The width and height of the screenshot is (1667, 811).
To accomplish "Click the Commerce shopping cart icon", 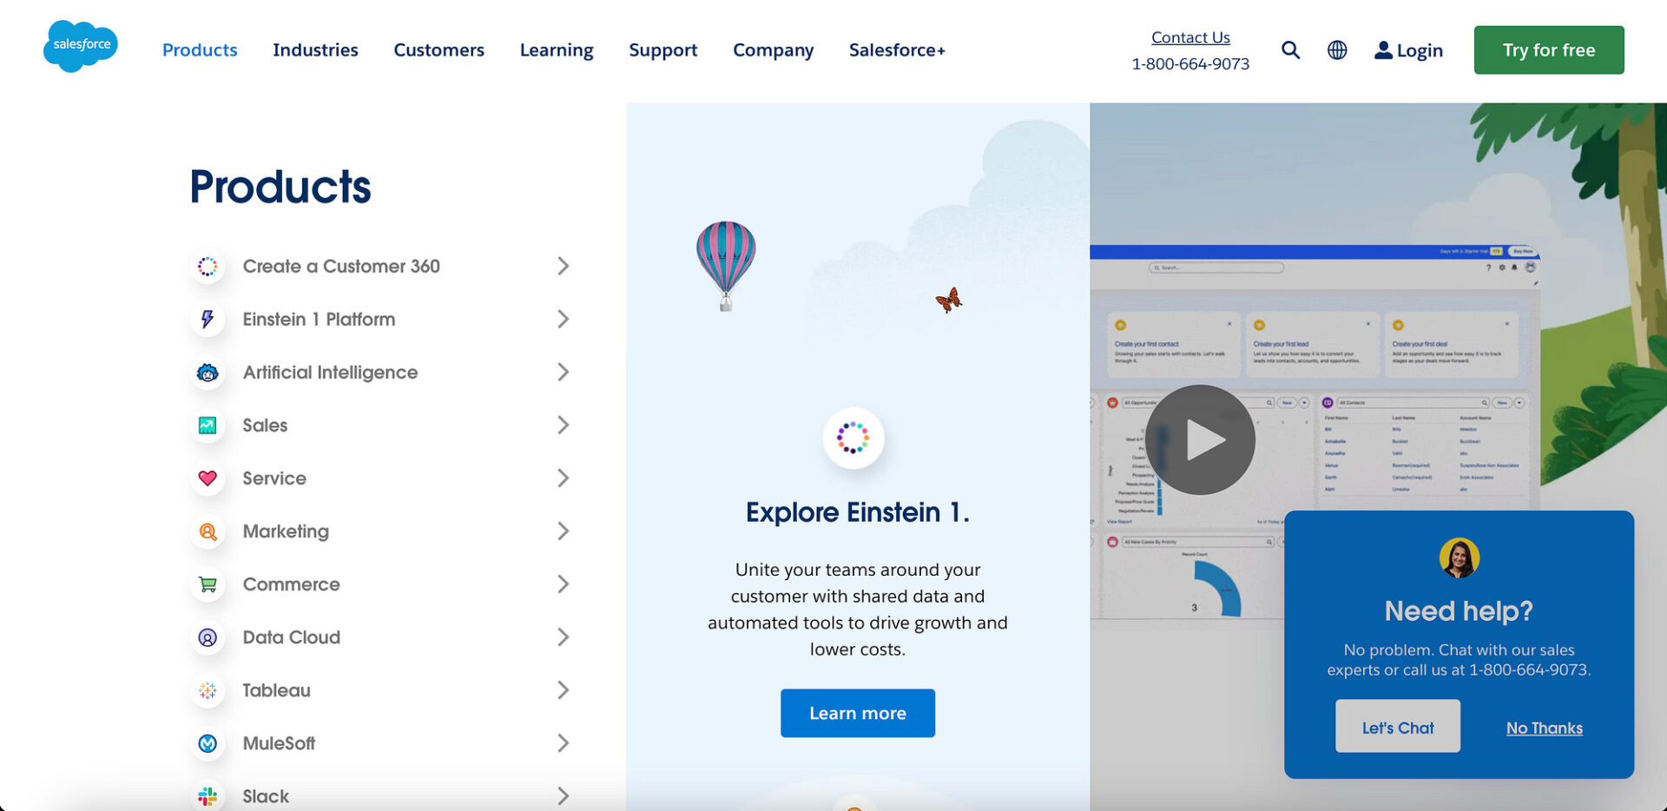I will click(x=208, y=584).
